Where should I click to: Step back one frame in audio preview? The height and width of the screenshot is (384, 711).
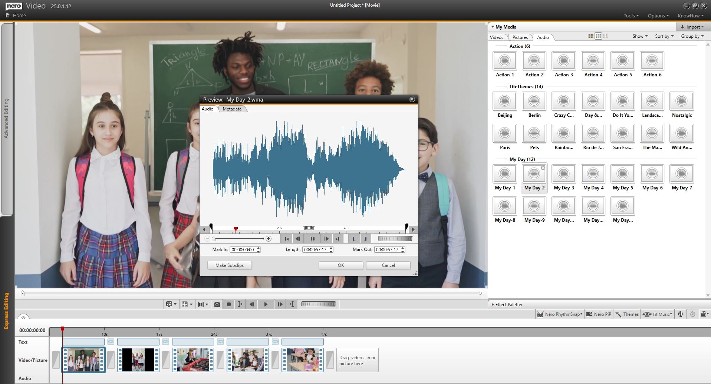tap(298, 239)
